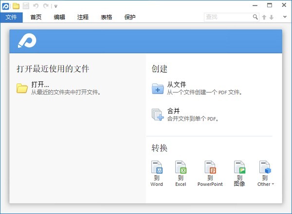Click the magnifier search icon

point(255,17)
